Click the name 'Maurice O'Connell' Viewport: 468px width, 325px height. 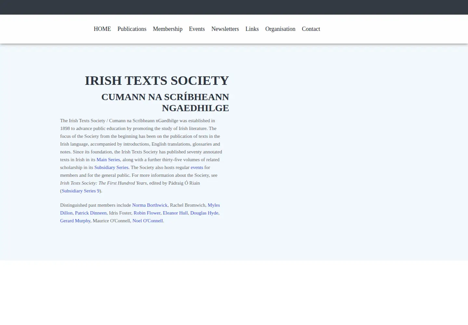coord(111,221)
